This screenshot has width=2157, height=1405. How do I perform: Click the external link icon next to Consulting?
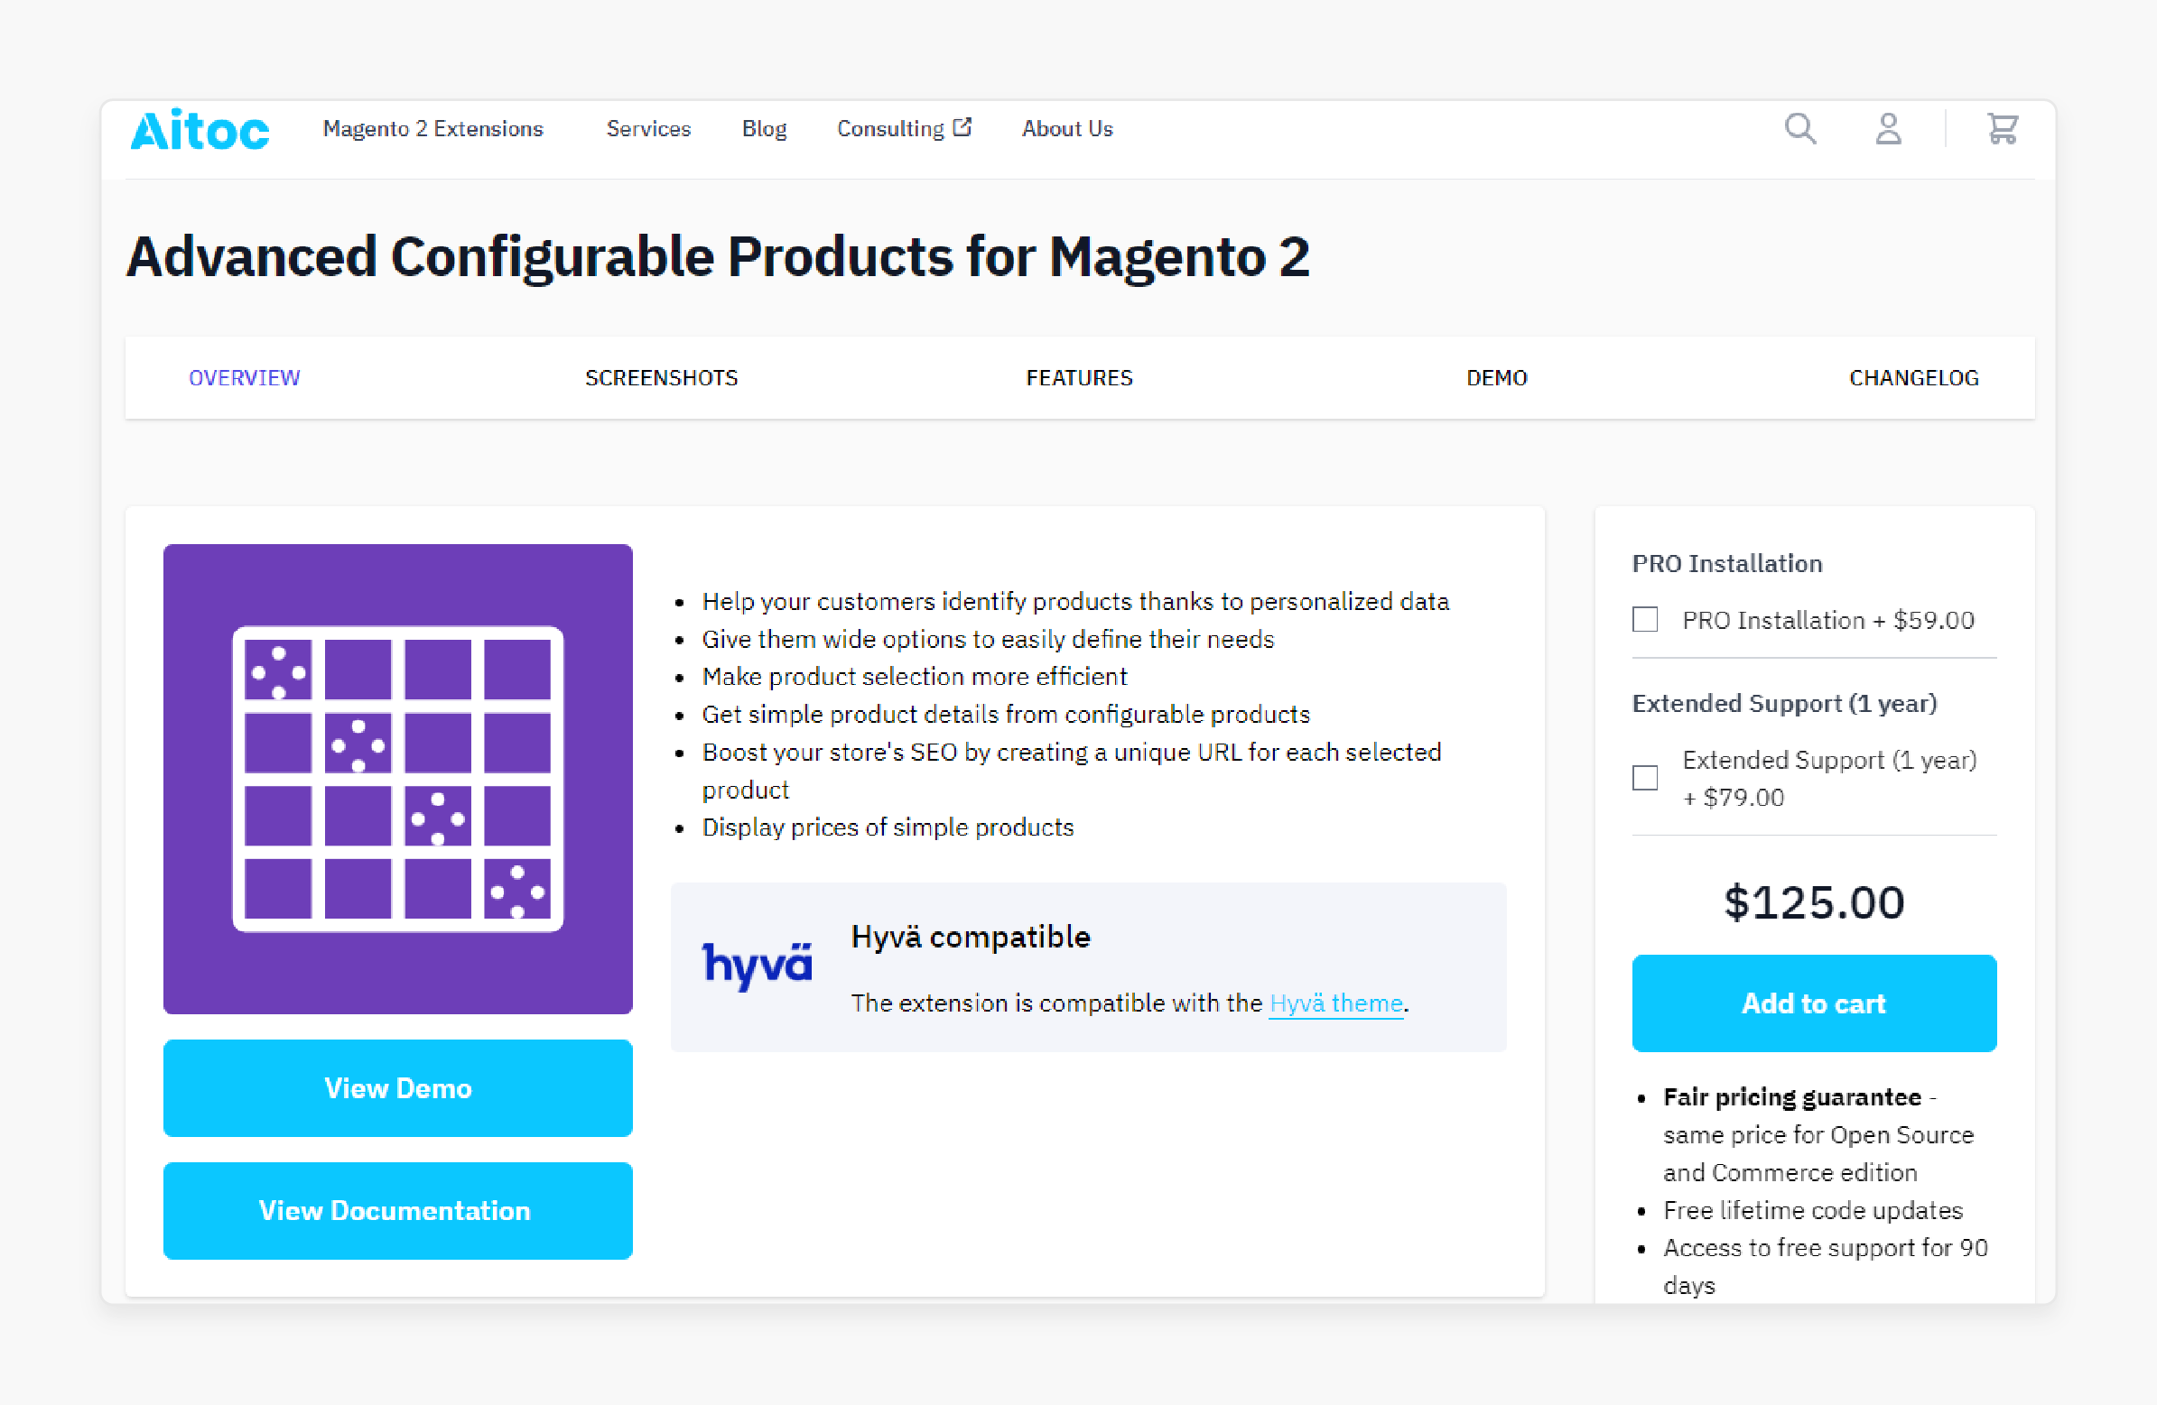[x=965, y=129]
